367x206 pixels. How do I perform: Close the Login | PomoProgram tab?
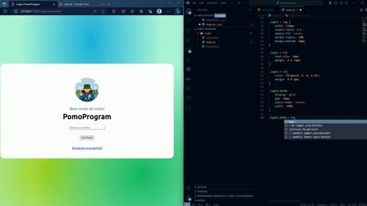54,4
